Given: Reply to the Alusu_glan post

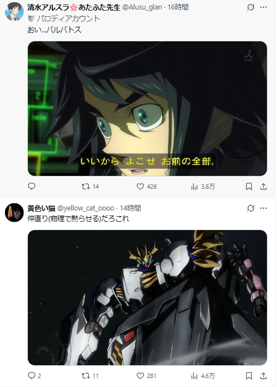Looking at the screenshot, I should [32, 186].
